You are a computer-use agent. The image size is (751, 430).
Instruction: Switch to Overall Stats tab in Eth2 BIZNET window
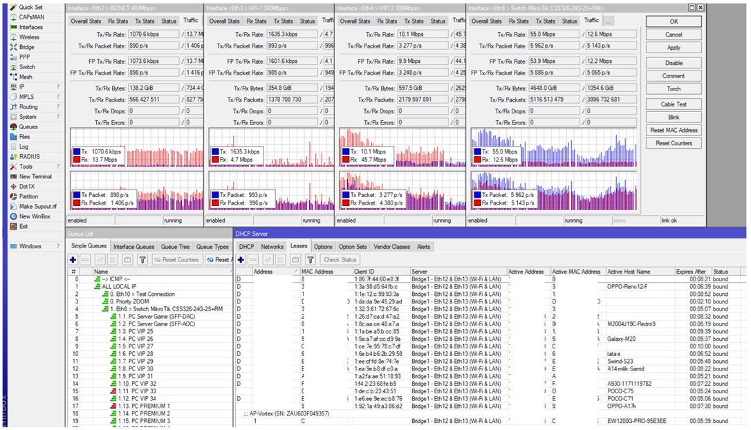click(86, 21)
